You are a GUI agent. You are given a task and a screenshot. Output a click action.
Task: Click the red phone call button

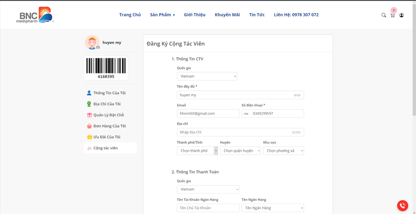click(x=402, y=205)
